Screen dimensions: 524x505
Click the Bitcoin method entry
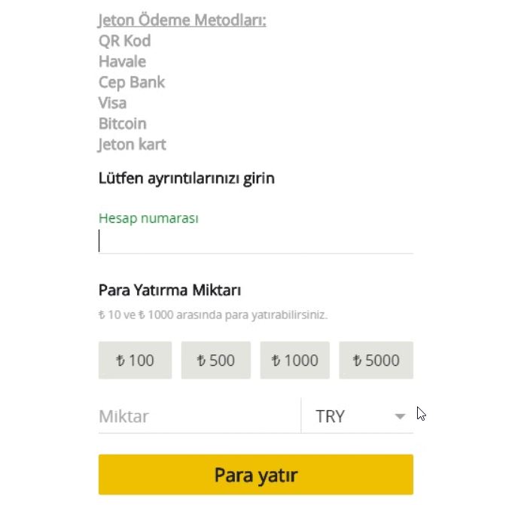point(123,124)
